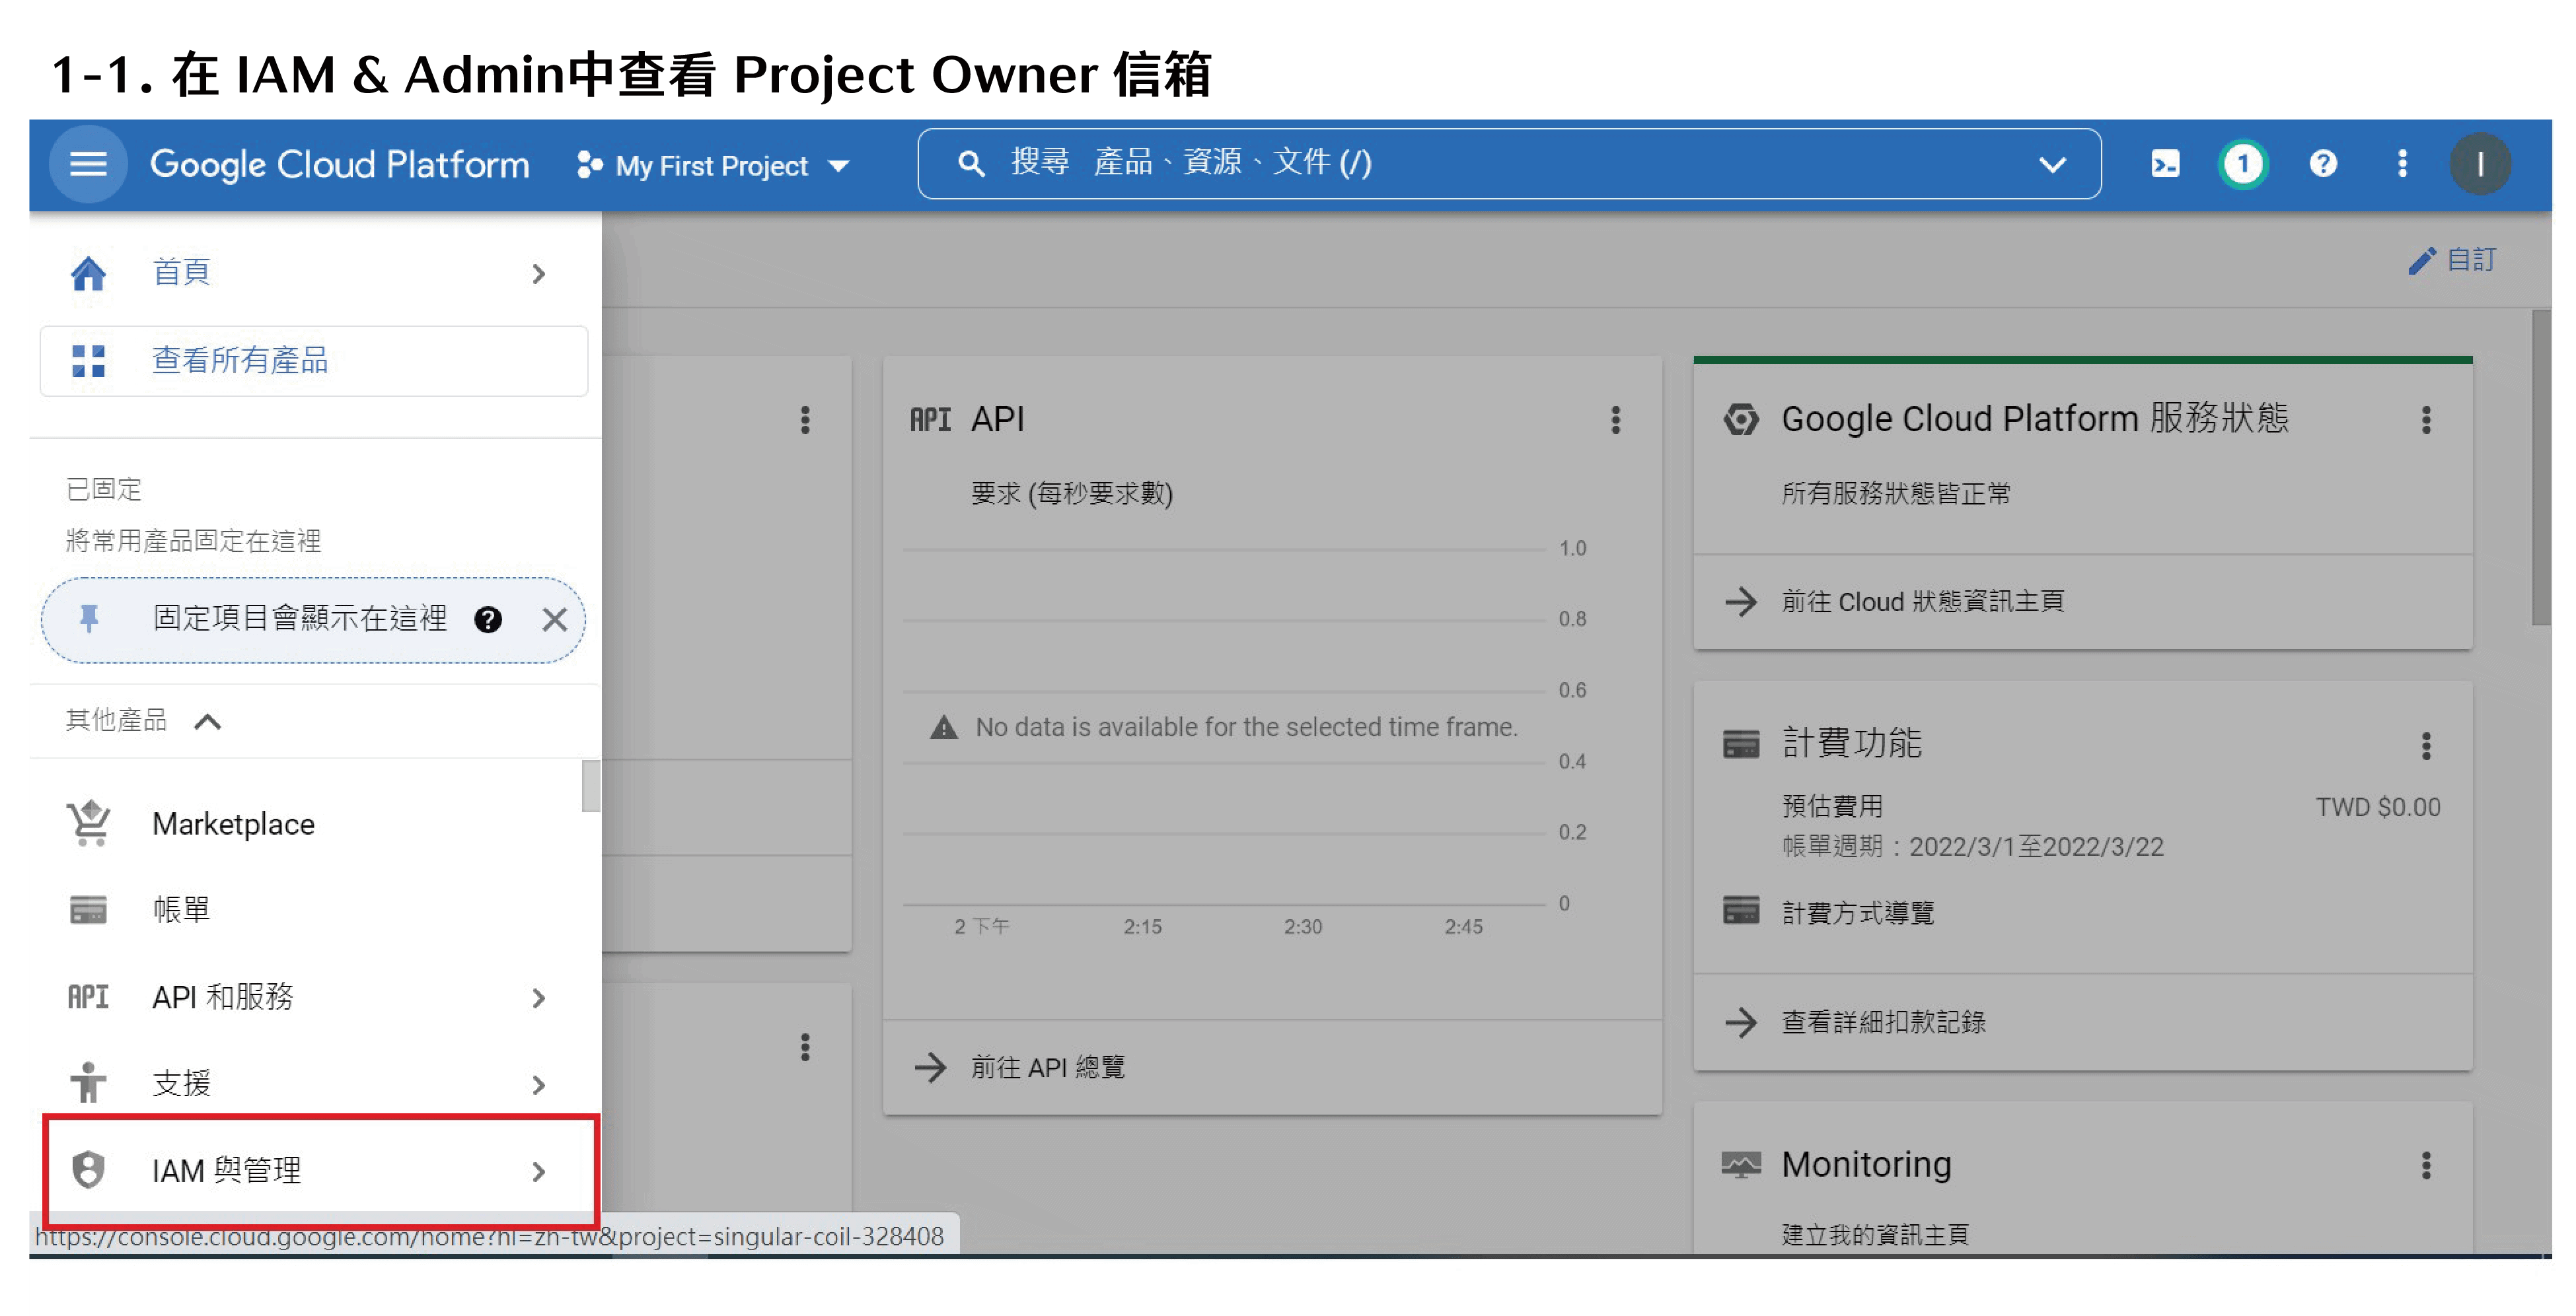This screenshot has width=2576, height=1316.
Task: Click the user account avatar
Action: pyautogui.click(x=2480, y=164)
